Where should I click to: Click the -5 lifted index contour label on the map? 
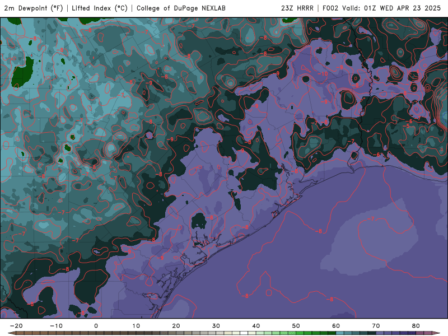click(x=407, y=126)
